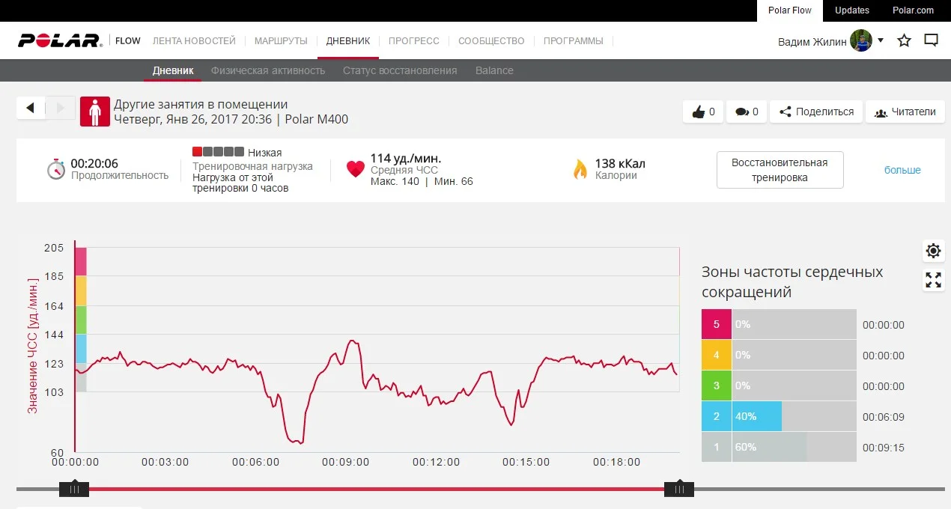
Task: Open Читатели audience button
Action: pos(905,112)
